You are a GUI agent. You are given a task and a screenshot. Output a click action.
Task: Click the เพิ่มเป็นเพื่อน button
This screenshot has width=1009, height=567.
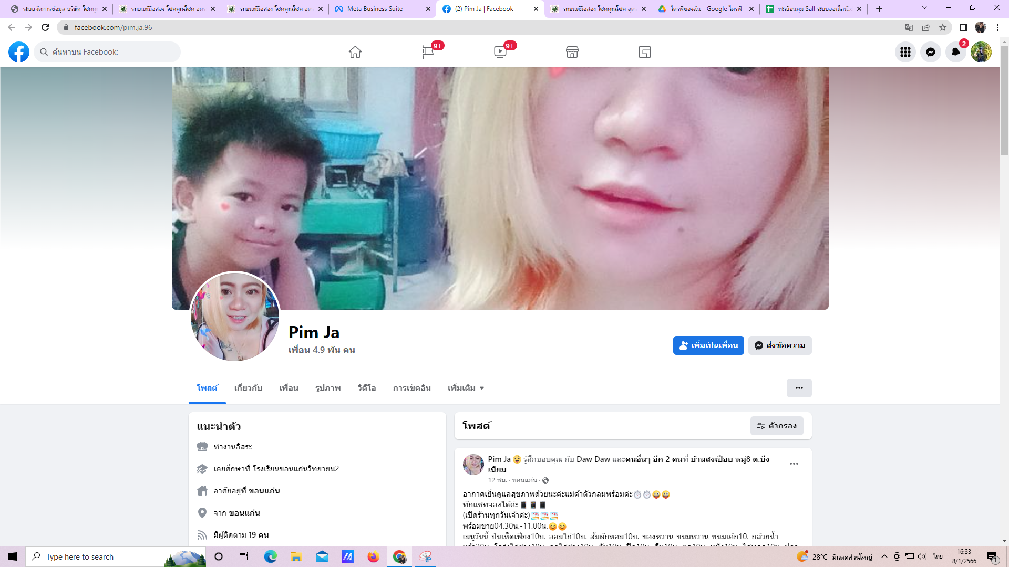[708, 345]
